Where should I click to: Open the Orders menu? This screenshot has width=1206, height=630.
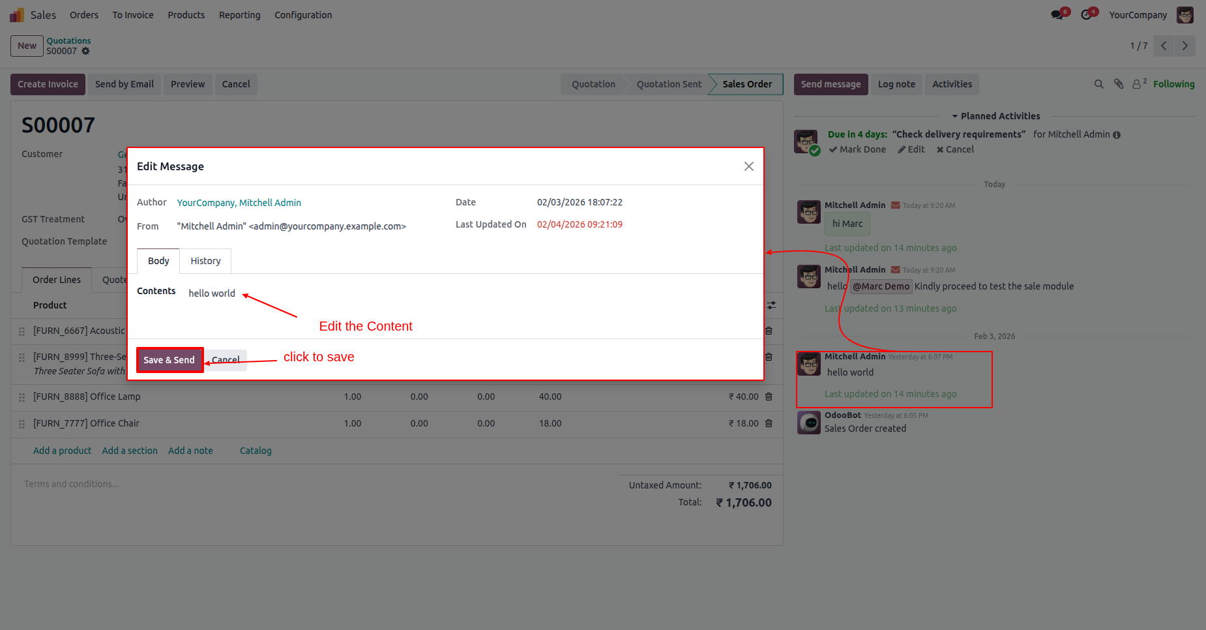coord(84,15)
